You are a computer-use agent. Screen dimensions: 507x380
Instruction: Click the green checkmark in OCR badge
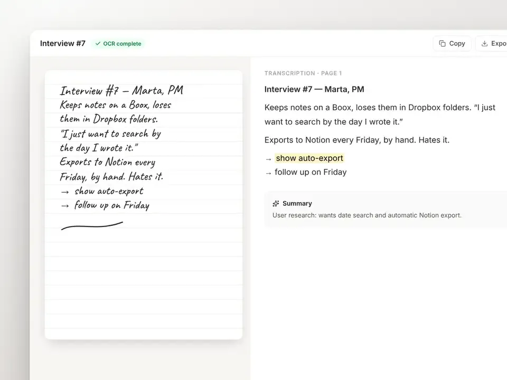click(98, 44)
